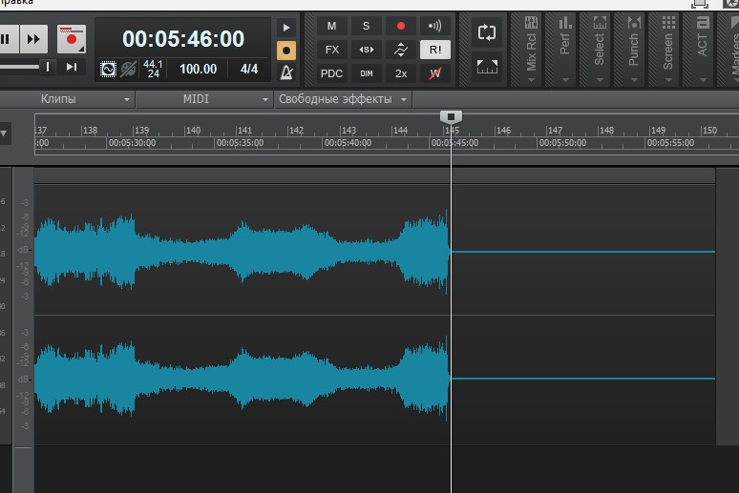The height and width of the screenshot is (493, 739).
Task: Click the tempo value 100.00 field
Action: pyautogui.click(x=198, y=70)
